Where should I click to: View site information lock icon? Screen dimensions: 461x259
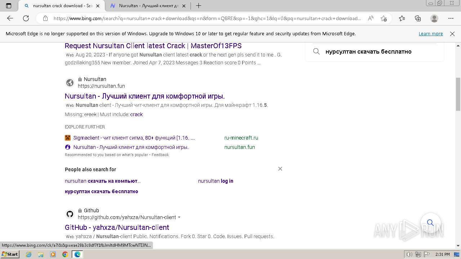tap(45, 18)
